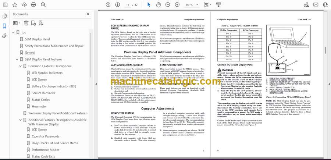This screenshot has width=331, height=160.
Task: Delete selected bookmark trash icon
Action: point(26,23)
